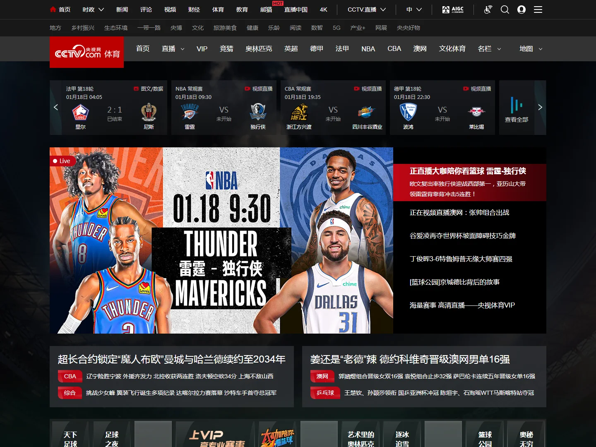Open headline 德约科维奇晋级澳网男单16强
This screenshot has height=447, width=596.
tap(410, 359)
